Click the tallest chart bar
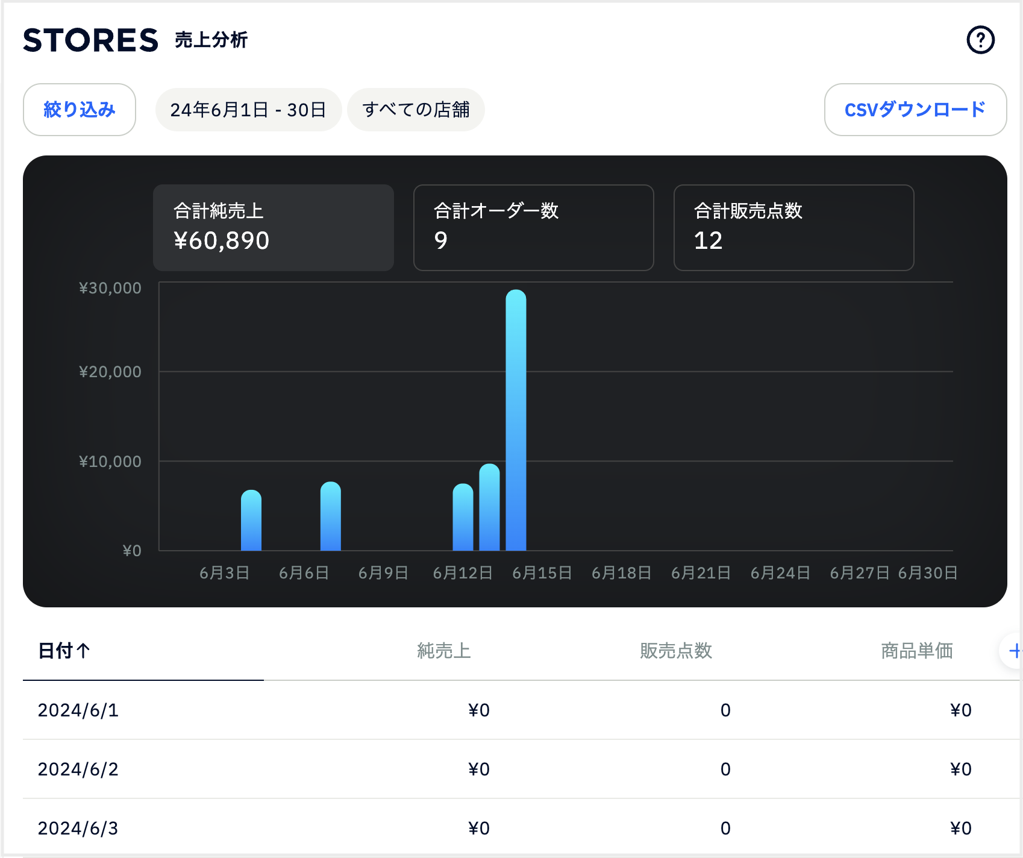Image resolution: width=1023 pixels, height=858 pixels. (516, 420)
